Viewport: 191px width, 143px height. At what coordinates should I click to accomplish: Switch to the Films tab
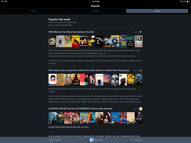click(x=33, y=11)
